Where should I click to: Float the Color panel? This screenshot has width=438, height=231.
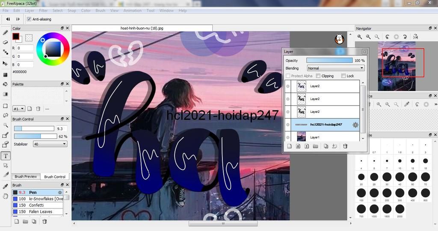tap(62, 28)
